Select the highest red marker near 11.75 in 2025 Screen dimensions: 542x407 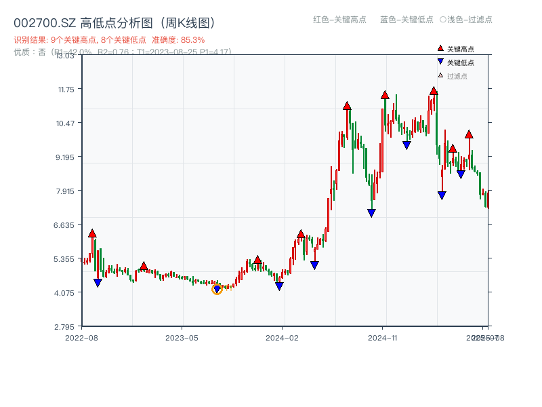(x=434, y=91)
